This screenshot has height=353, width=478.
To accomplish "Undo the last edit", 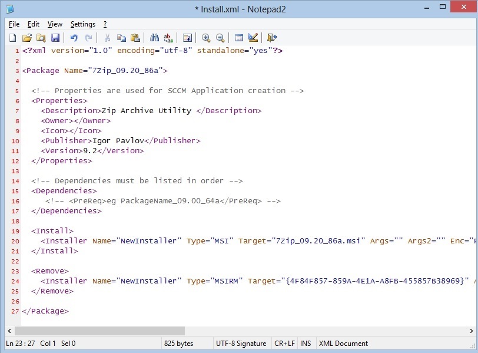I will pos(74,38).
